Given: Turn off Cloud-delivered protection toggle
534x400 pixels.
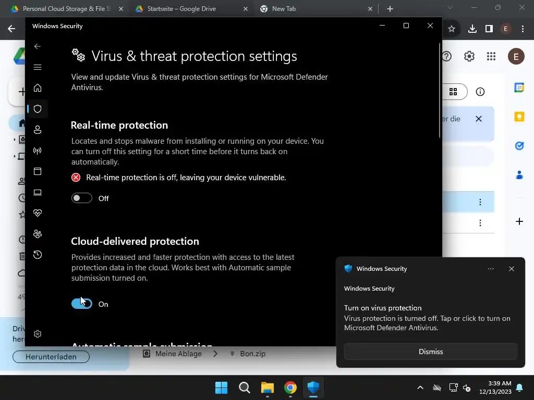Looking at the screenshot, I should (82, 304).
